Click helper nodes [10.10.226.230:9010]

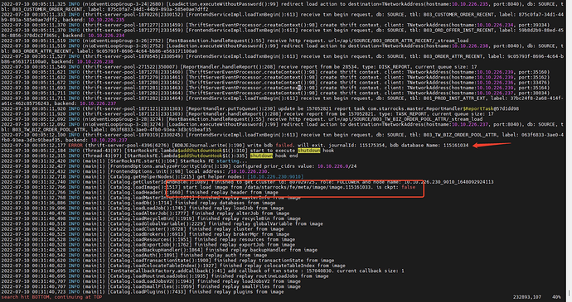point(275,177)
